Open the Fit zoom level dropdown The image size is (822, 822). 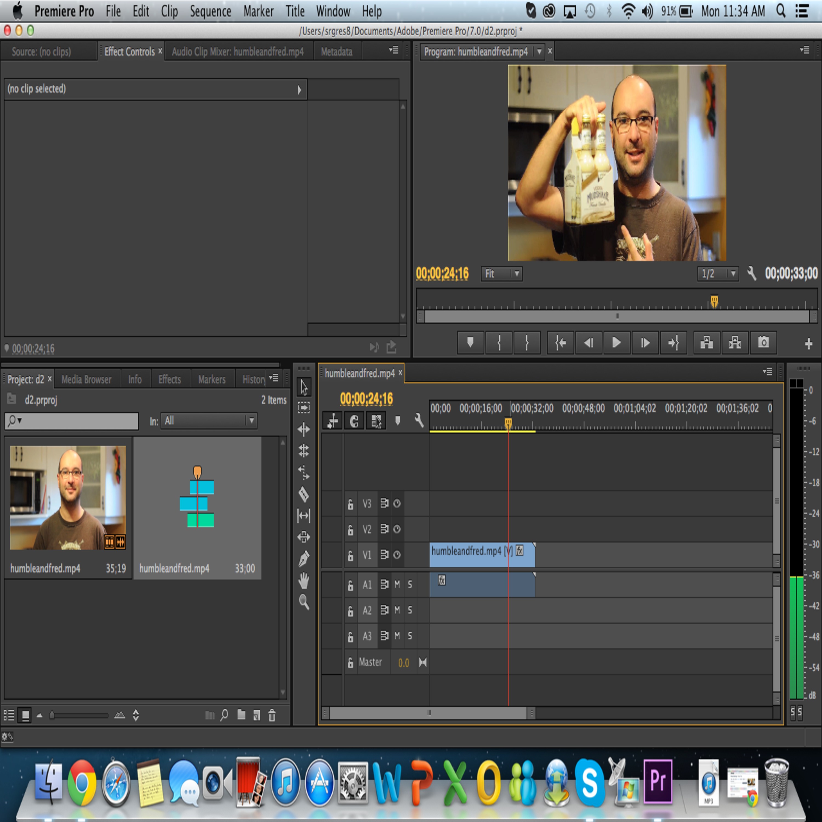click(502, 273)
